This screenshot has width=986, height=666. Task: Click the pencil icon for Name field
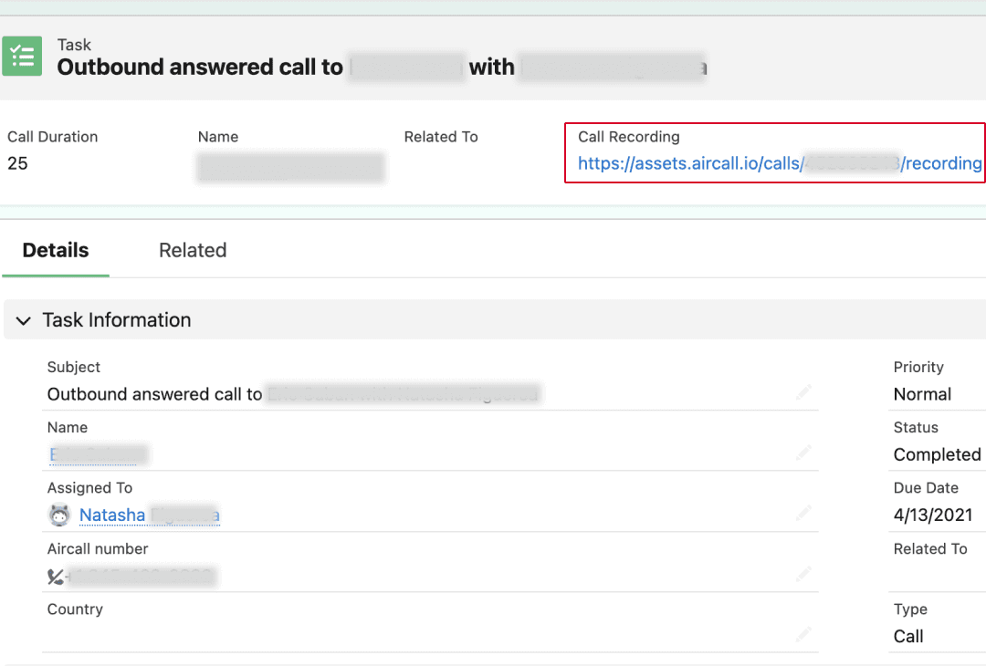[x=803, y=454]
